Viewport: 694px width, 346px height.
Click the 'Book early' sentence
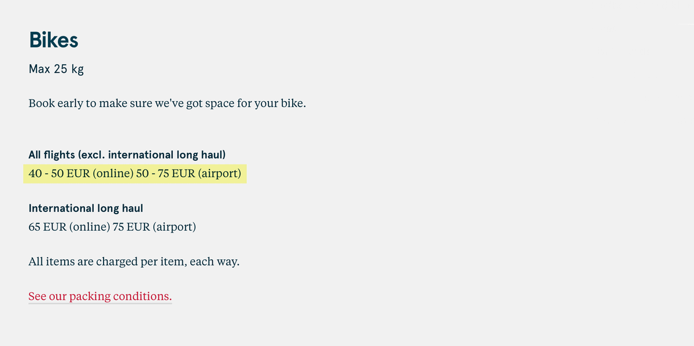click(x=167, y=104)
